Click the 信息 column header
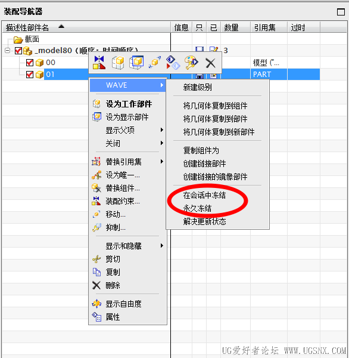This screenshot has height=358, width=349. click(182, 27)
